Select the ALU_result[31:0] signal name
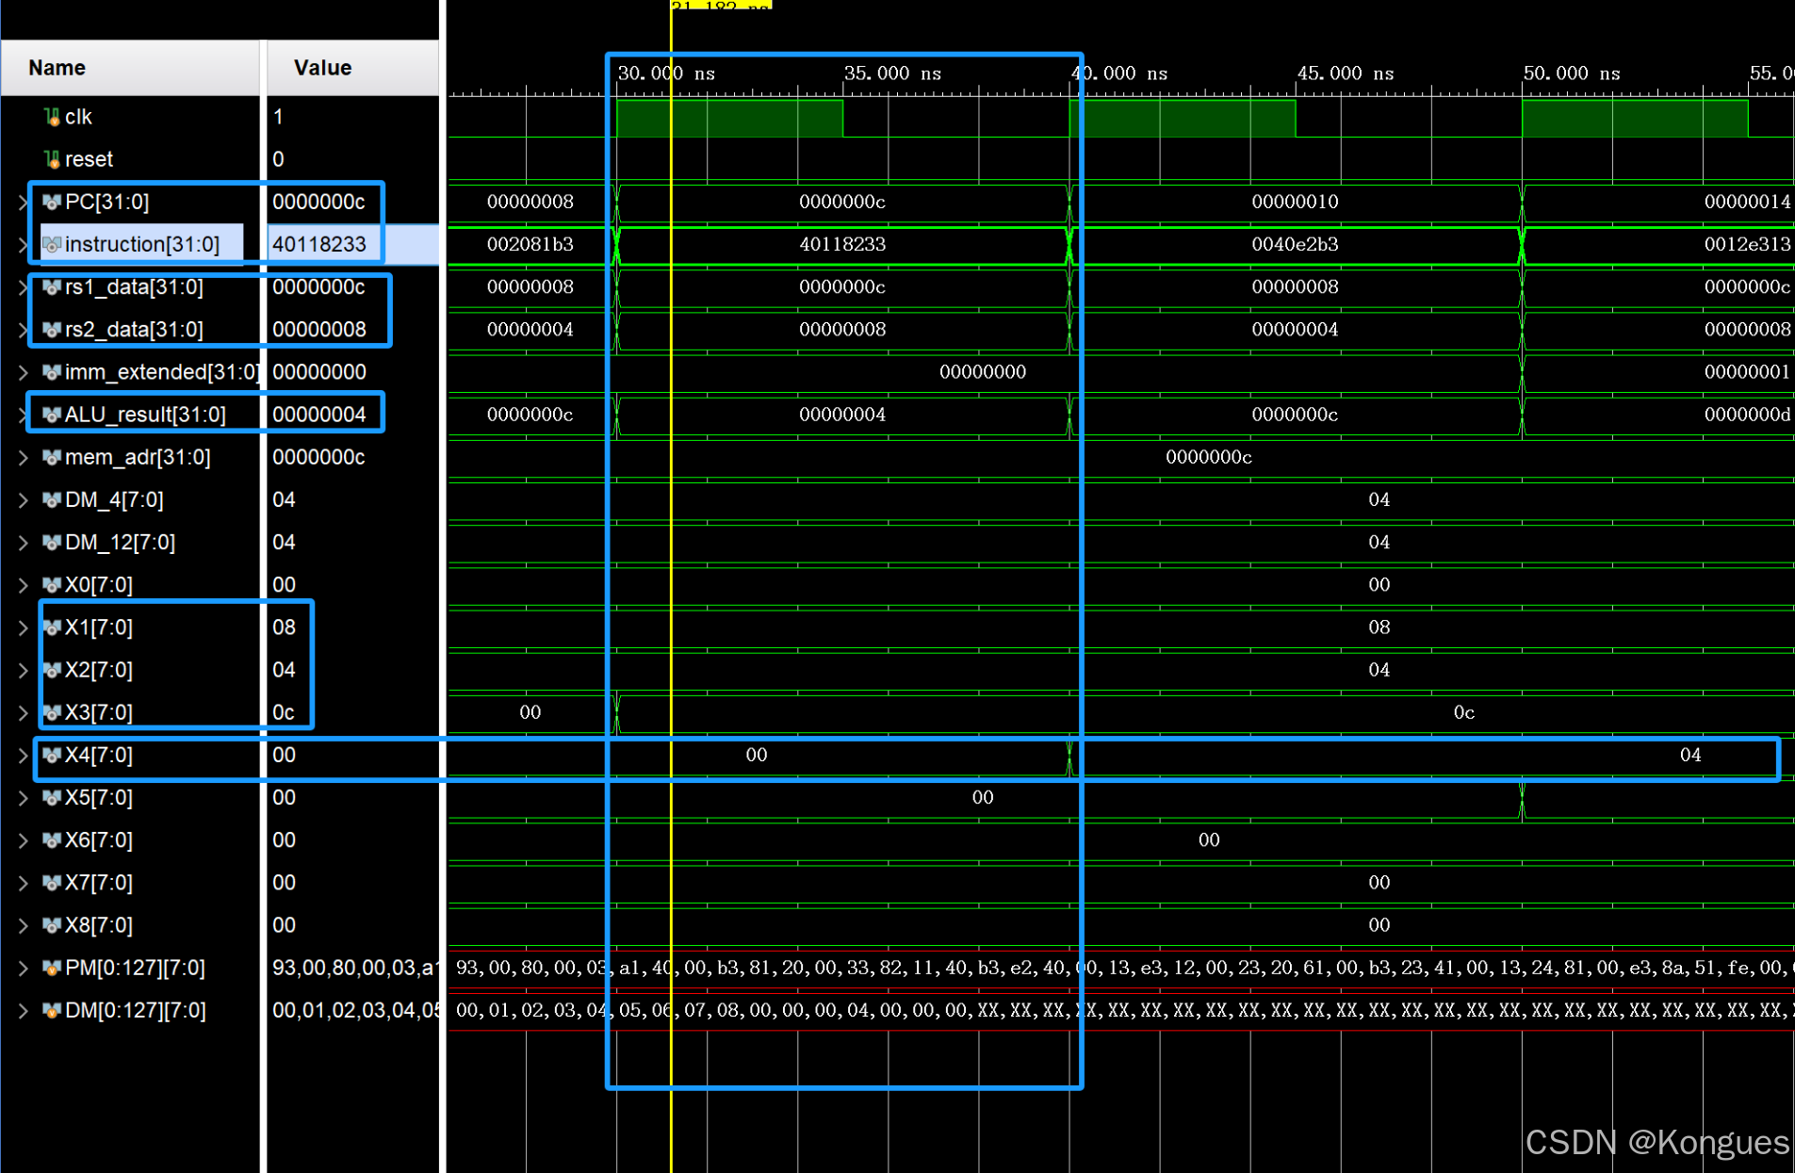The width and height of the screenshot is (1795, 1173). 145,415
